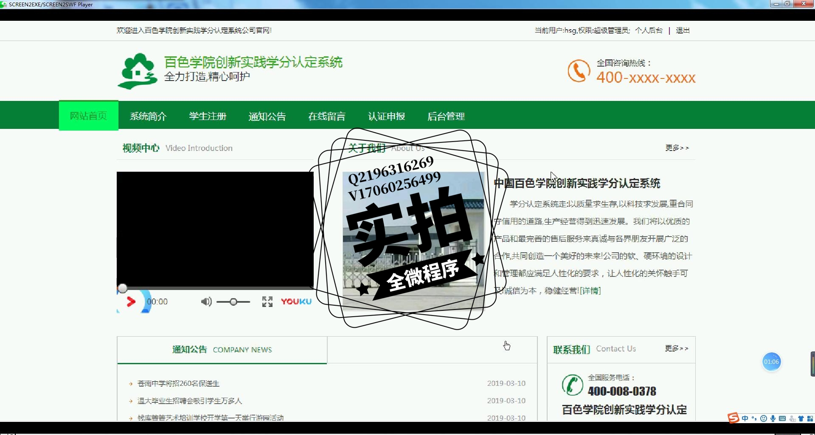Click the video progress bar knob

(x=123, y=289)
